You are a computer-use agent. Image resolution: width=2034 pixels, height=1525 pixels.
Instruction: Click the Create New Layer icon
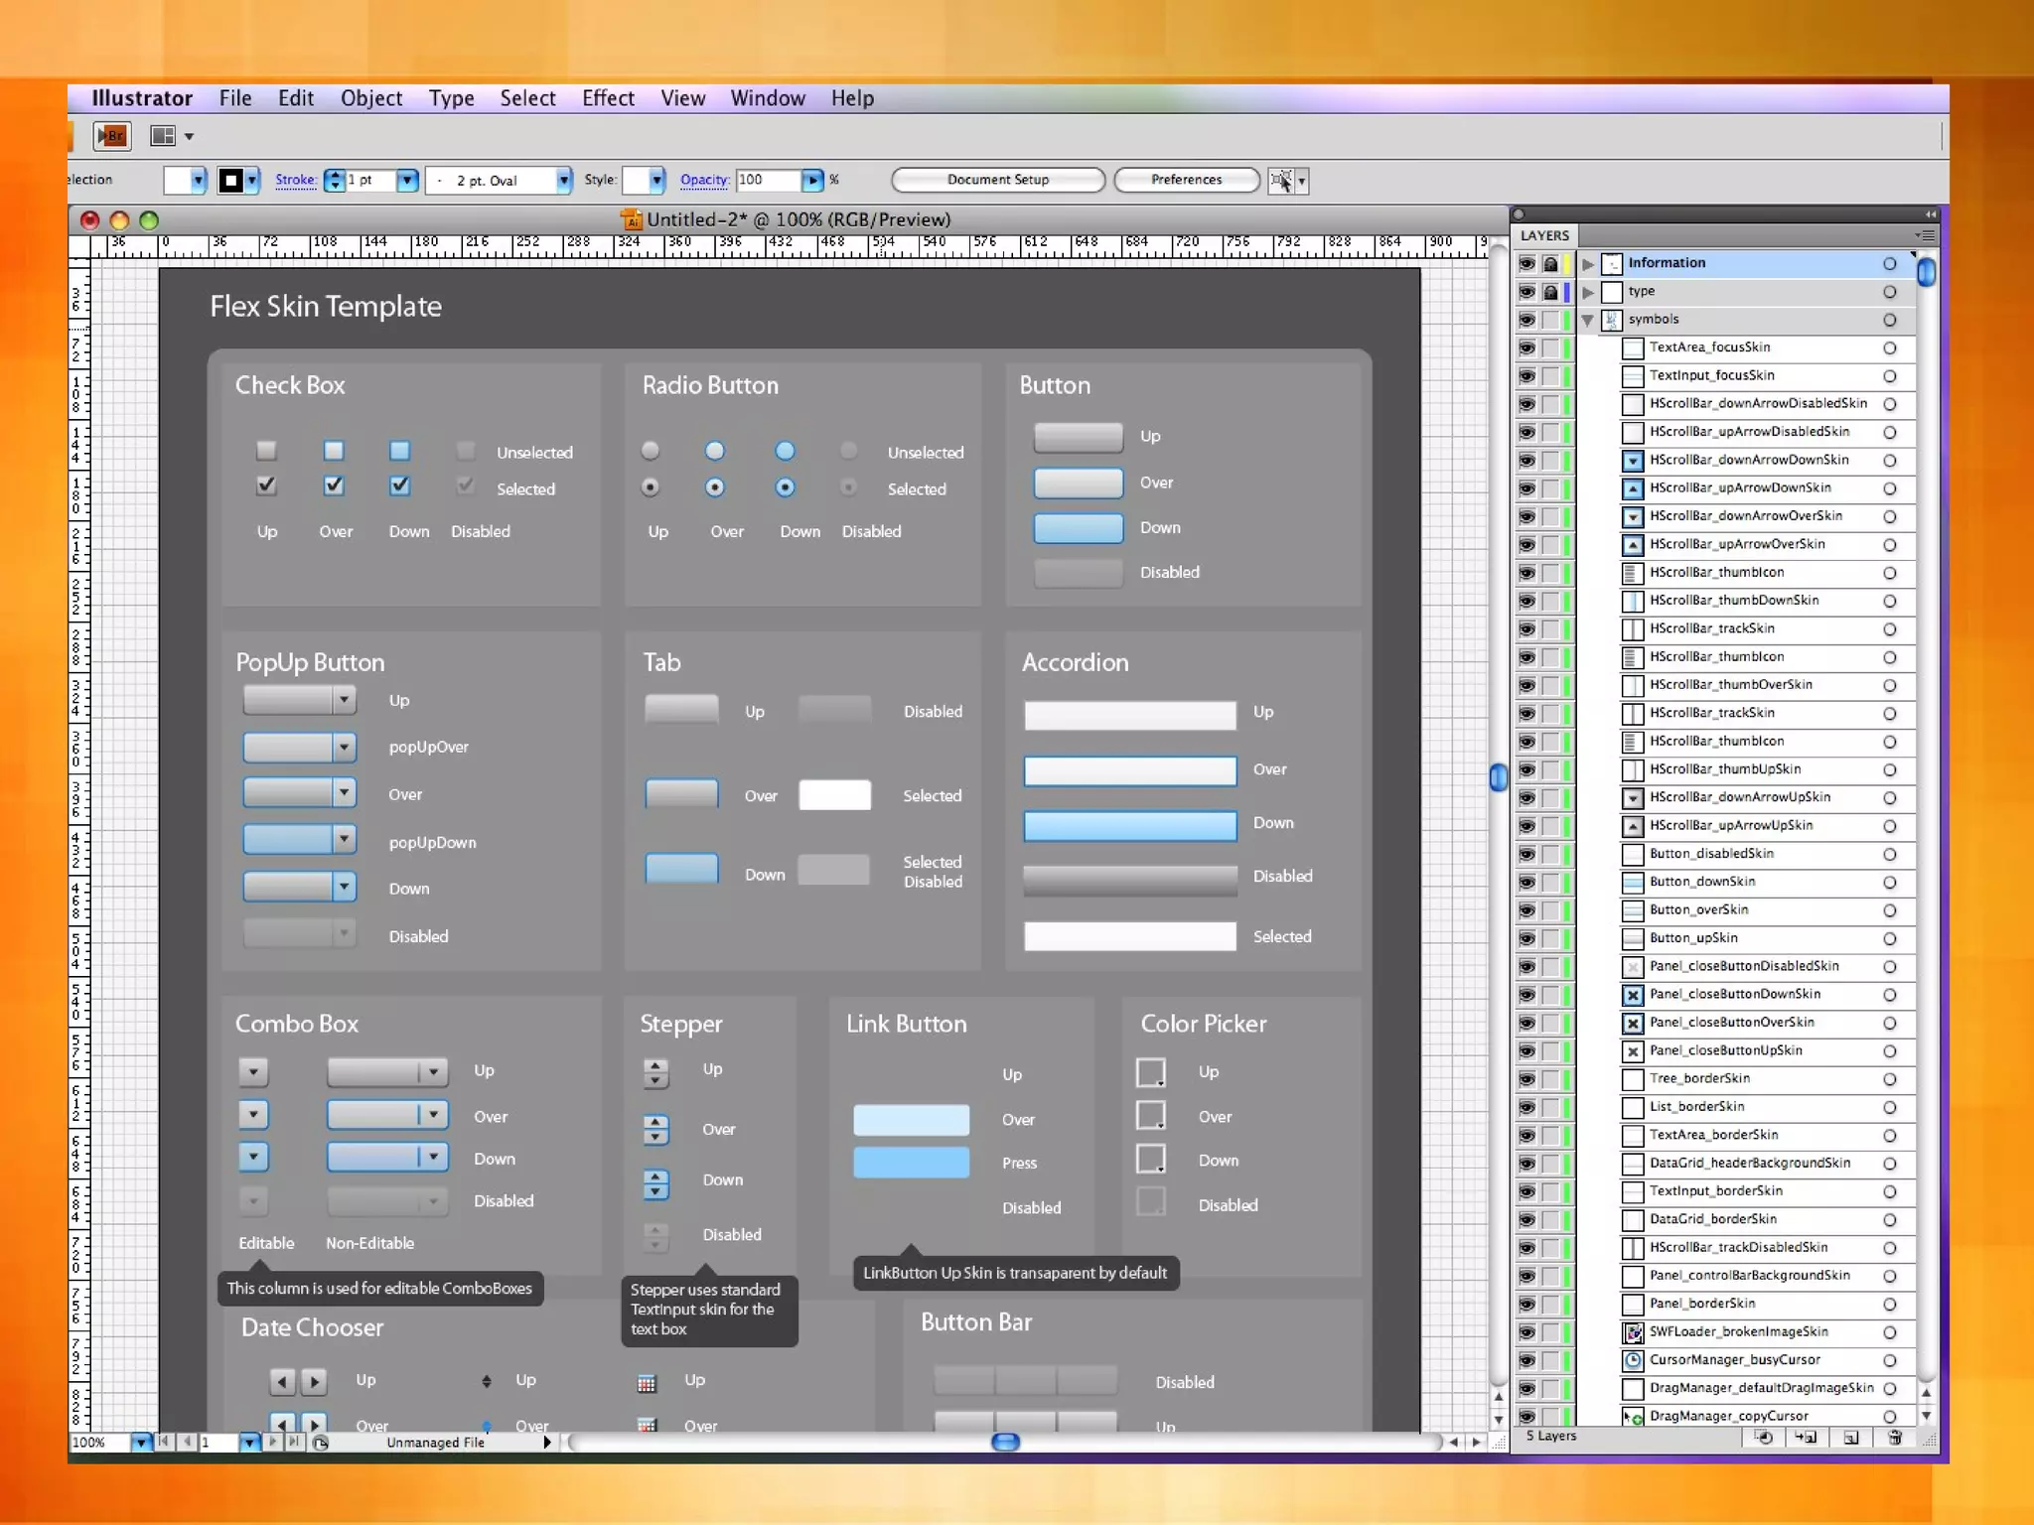pos(1850,1438)
